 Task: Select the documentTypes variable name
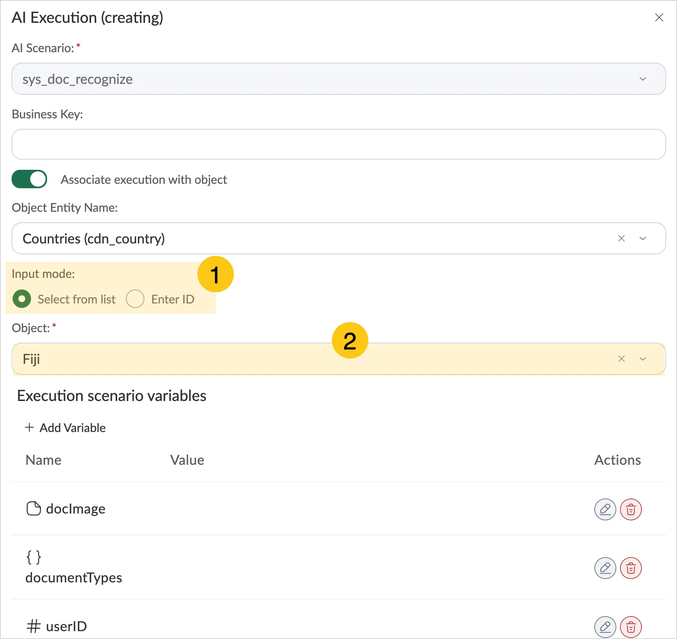(x=74, y=578)
